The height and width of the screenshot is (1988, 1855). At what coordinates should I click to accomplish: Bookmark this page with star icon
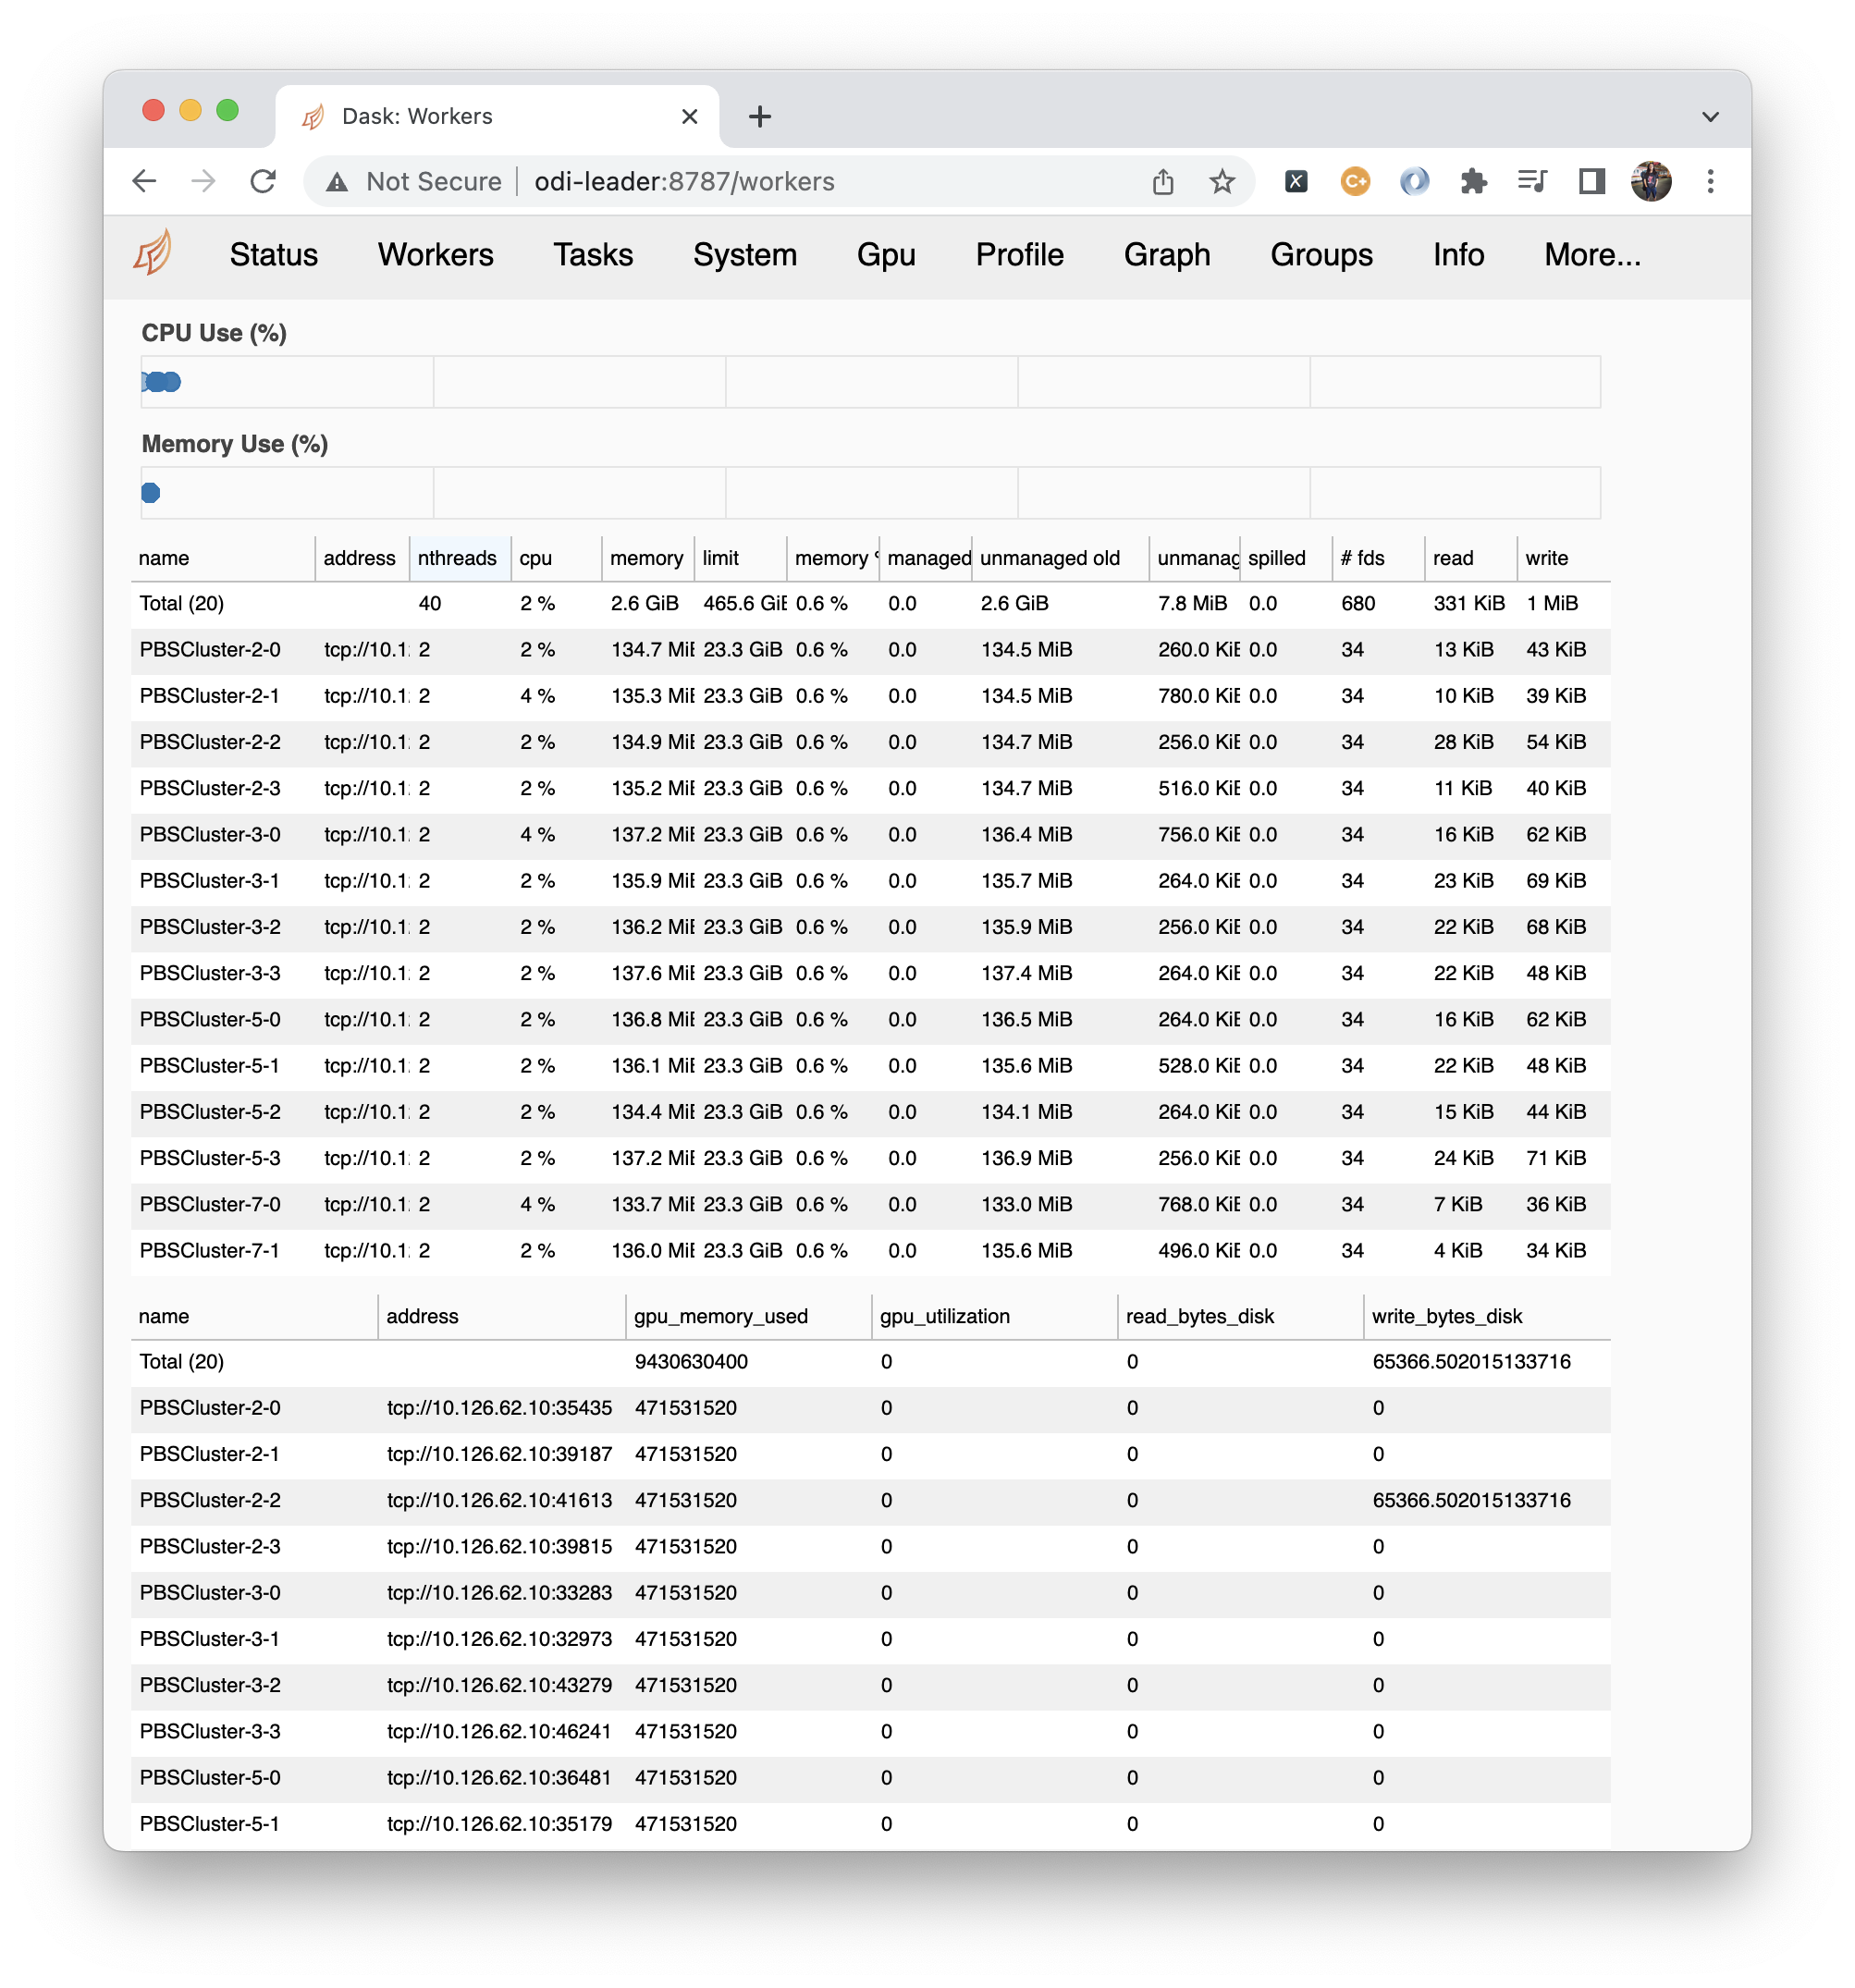1221,181
